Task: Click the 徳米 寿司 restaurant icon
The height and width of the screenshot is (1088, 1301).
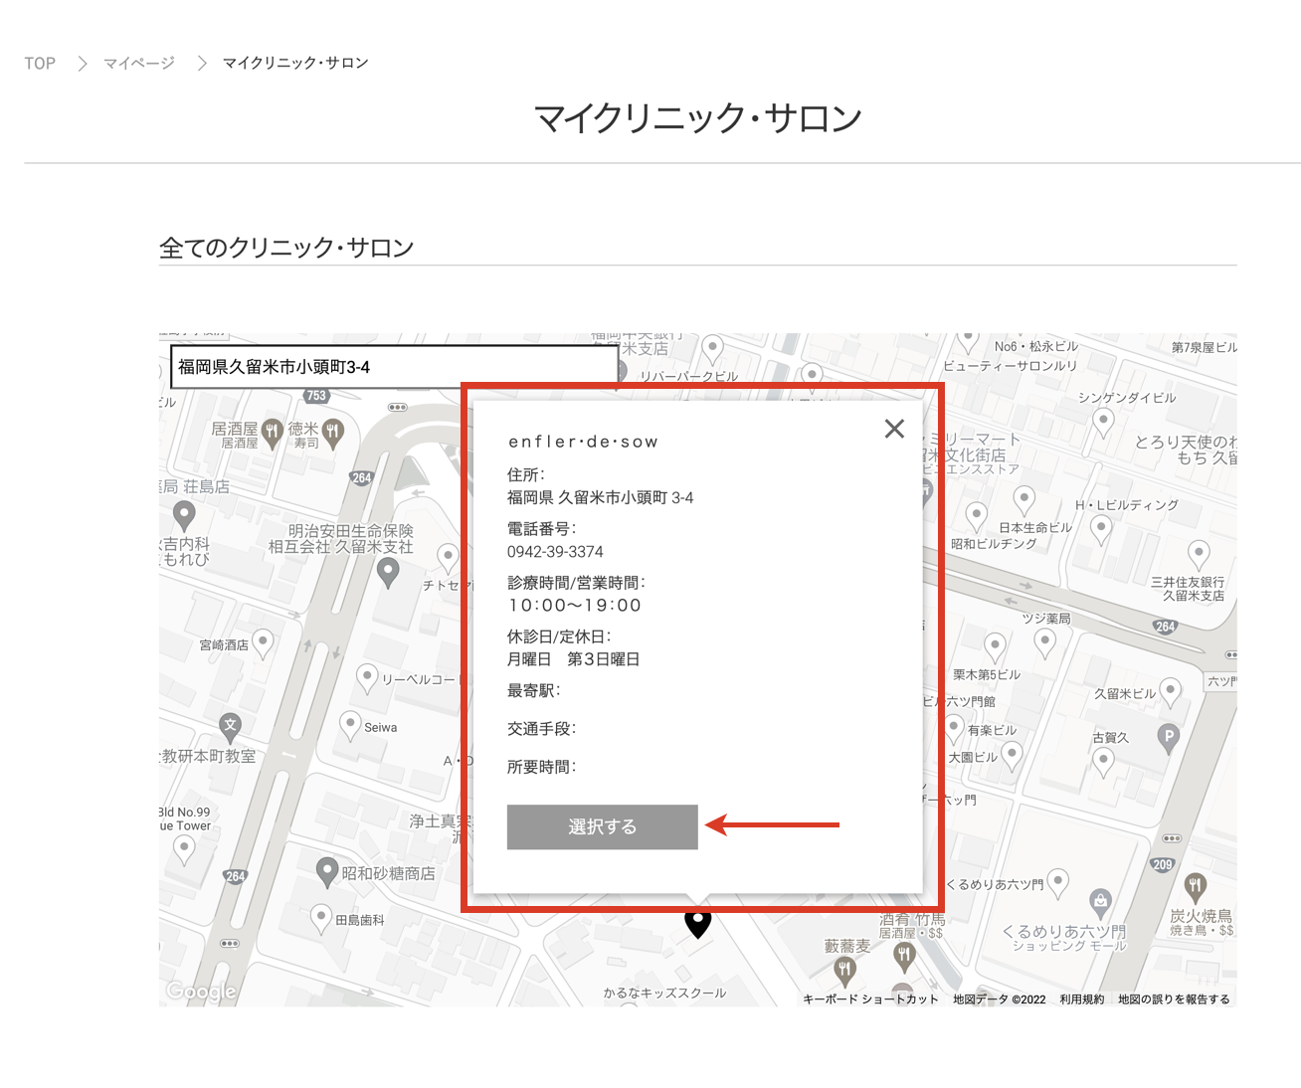Action: [x=333, y=432]
